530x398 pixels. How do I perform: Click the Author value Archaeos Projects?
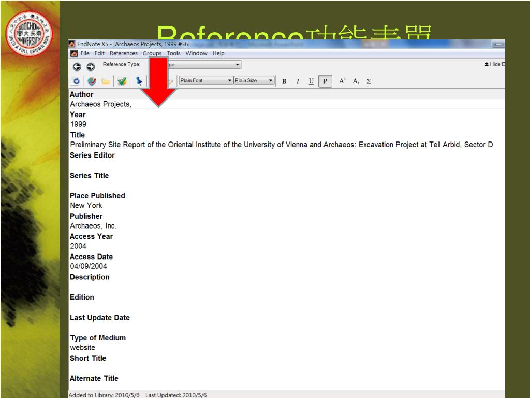pos(101,104)
